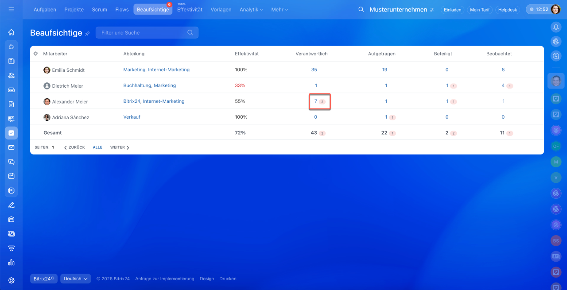
Task: Expand the Mehr menu
Action: tap(279, 9)
